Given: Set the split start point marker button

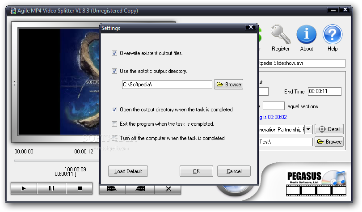Looking at the screenshot, I should tap(112, 189).
